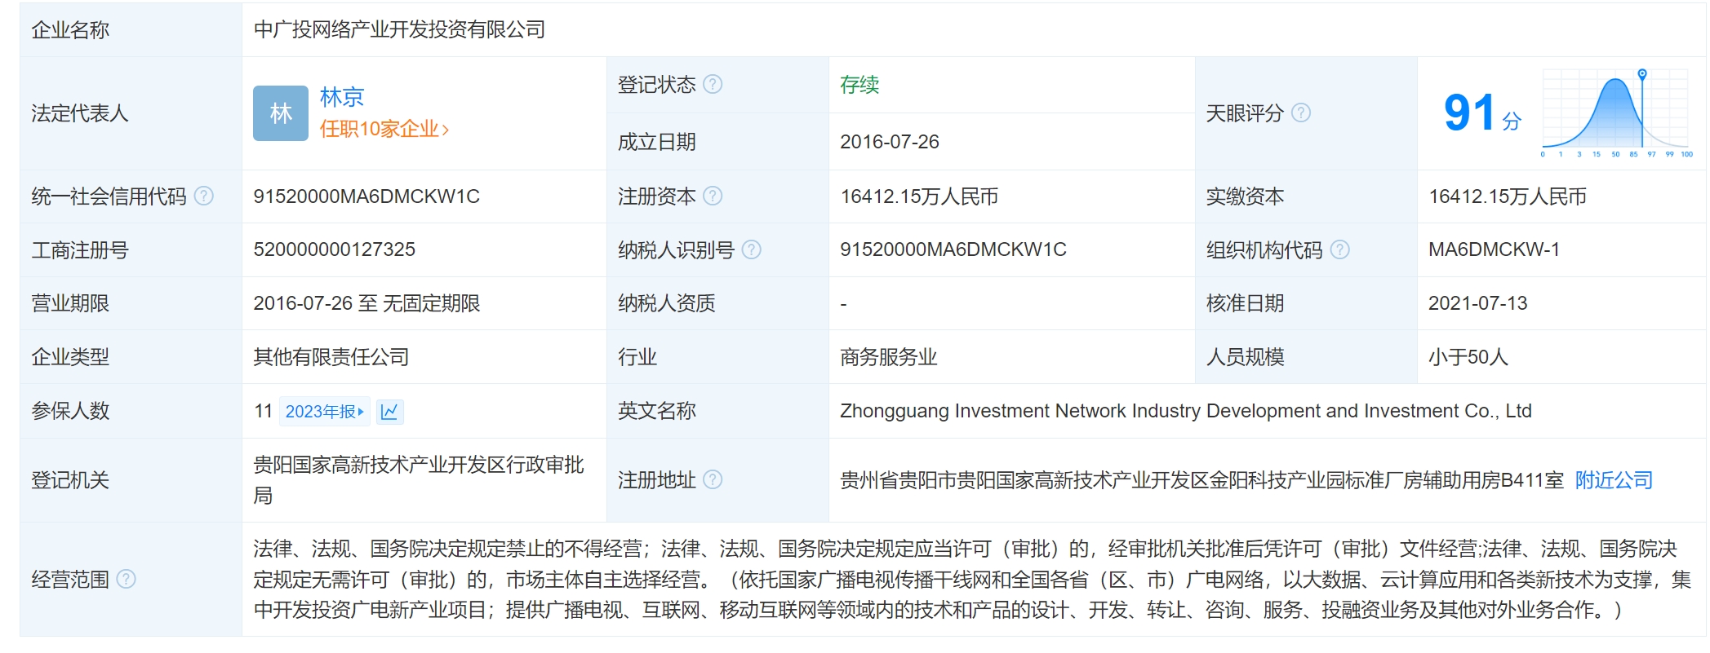Select the company name 中广投网络产业开发投资有限公司
This screenshot has width=1710, height=653.
pos(399,30)
